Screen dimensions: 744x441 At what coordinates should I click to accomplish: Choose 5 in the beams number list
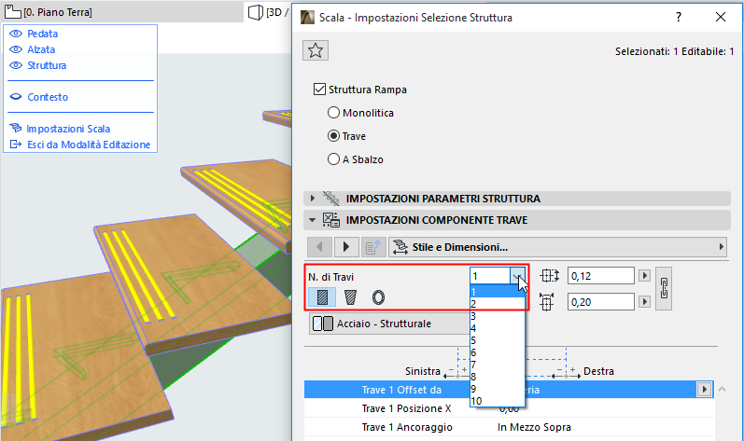click(x=498, y=340)
